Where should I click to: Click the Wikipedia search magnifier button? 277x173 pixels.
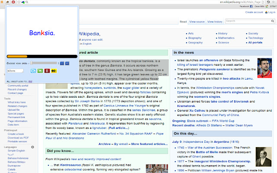pos(273,21)
